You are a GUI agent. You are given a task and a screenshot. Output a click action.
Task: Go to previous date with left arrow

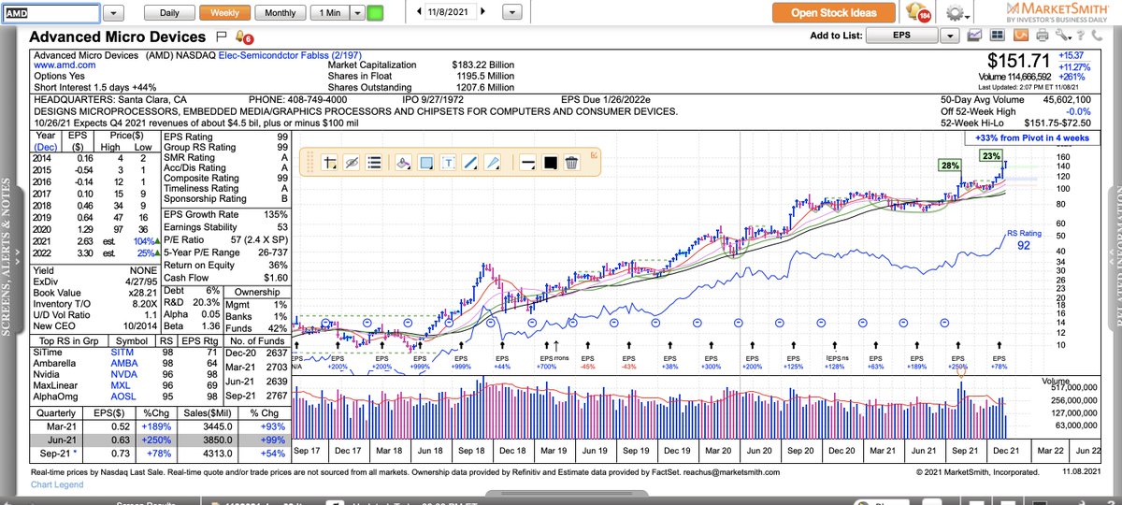click(x=418, y=13)
